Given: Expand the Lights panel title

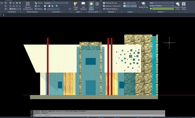Looking at the screenshot, I should tap(79, 12).
